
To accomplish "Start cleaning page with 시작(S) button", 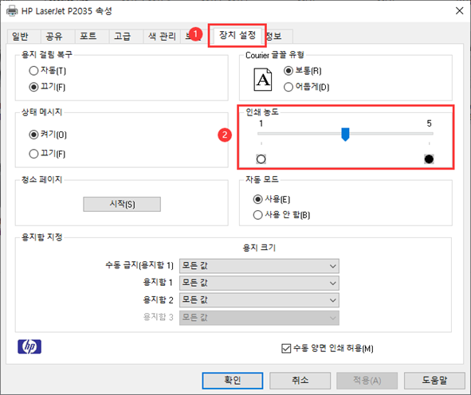I will point(122,204).
